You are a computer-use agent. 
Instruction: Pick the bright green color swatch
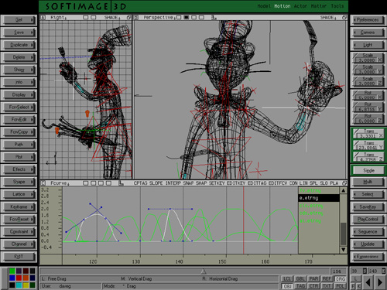[12, 271]
